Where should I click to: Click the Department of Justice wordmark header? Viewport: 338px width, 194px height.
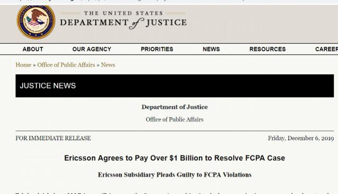pyautogui.click(x=123, y=20)
